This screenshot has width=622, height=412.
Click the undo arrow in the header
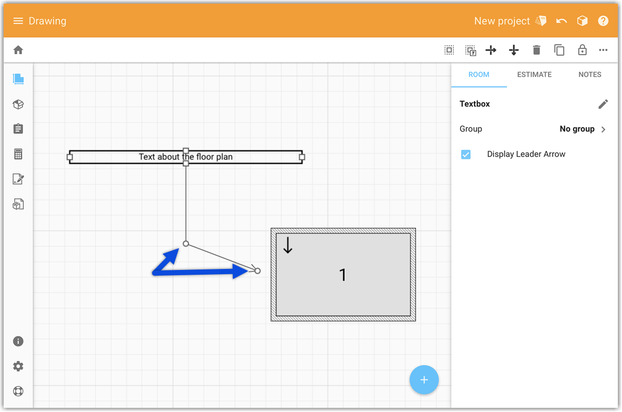(561, 21)
